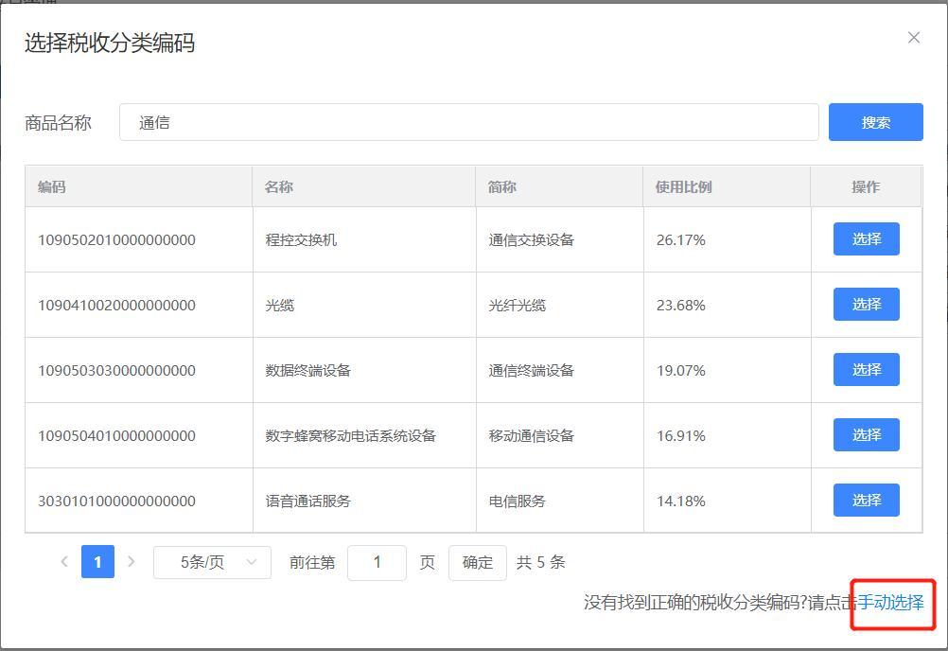Click the 前往第 page number input
The width and height of the screenshot is (948, 651).
377,561
